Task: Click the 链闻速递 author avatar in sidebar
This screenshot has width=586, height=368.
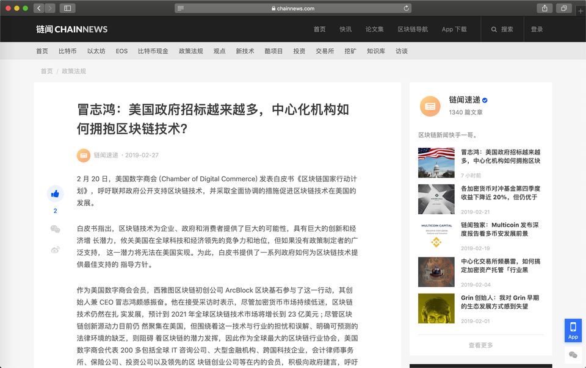Action: click(x=430, y=106)
